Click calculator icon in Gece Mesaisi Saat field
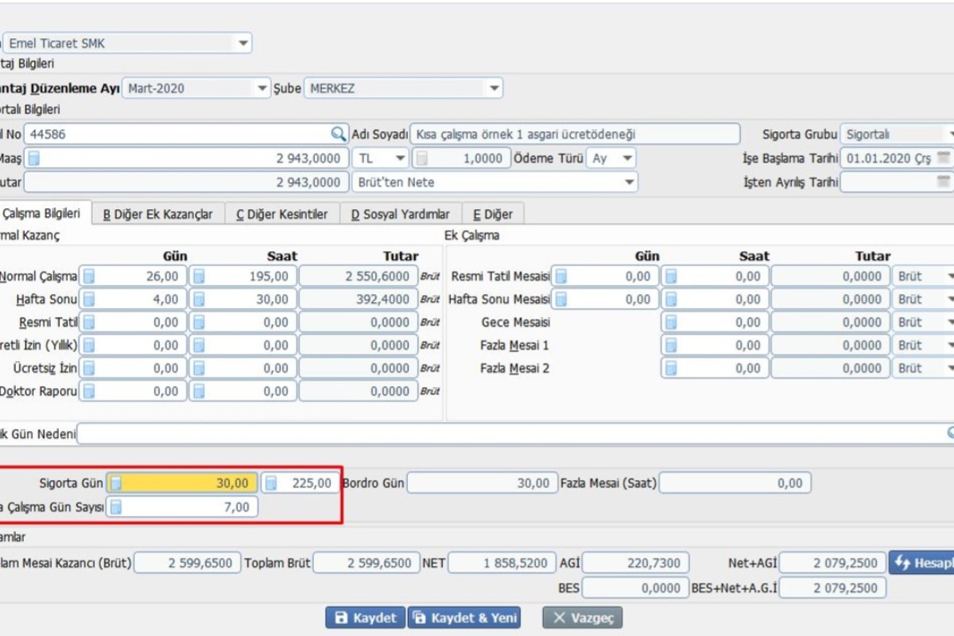This screenshot has height=636, width=954. pyautogui.click(x=672, y=323)
